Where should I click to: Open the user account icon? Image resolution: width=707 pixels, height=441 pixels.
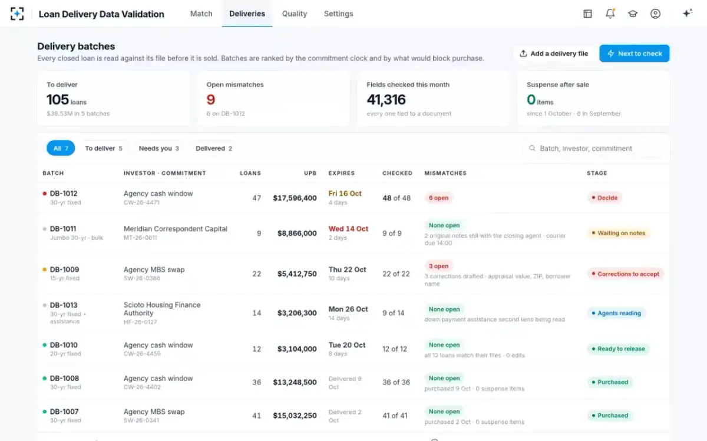(655, 14)
